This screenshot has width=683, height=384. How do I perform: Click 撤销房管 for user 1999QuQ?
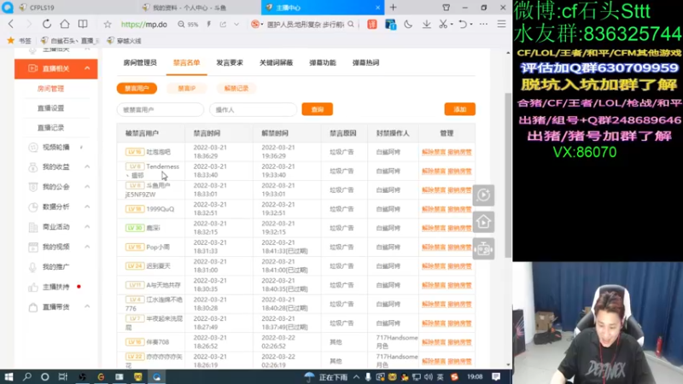point(459,209)
